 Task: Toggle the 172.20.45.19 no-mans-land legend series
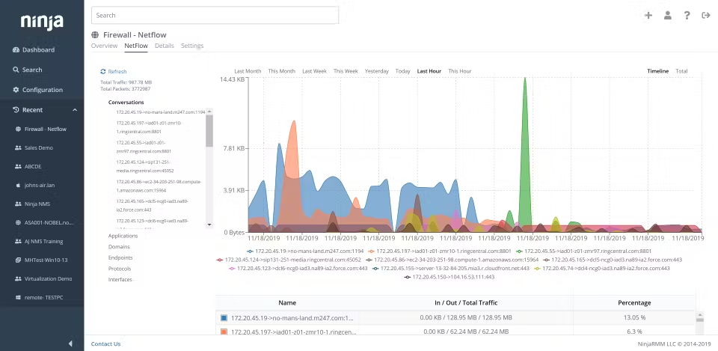(304, 251)
